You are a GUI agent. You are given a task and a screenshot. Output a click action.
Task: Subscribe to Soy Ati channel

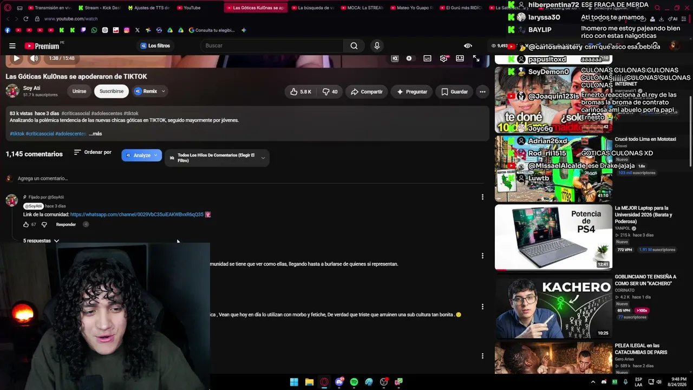(x=112, y=92)
